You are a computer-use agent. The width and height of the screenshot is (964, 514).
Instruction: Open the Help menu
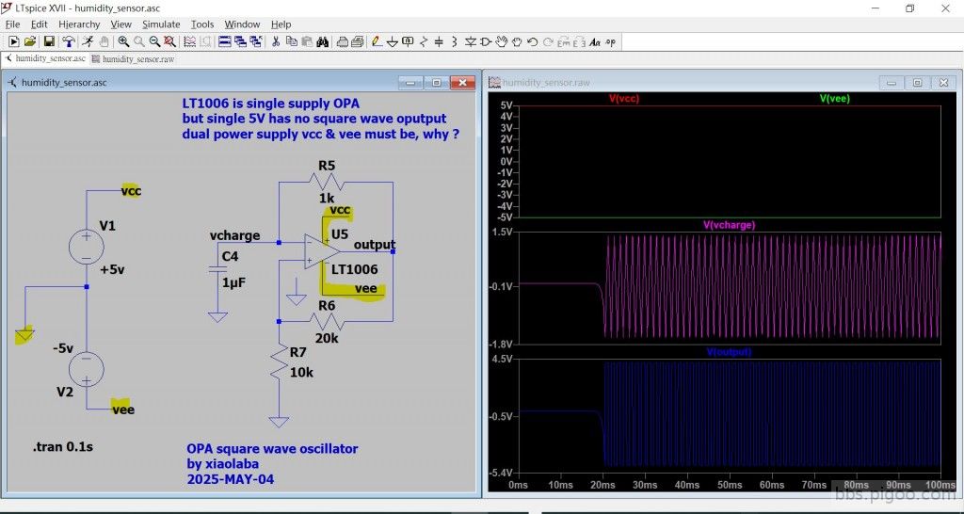[281, 24]
